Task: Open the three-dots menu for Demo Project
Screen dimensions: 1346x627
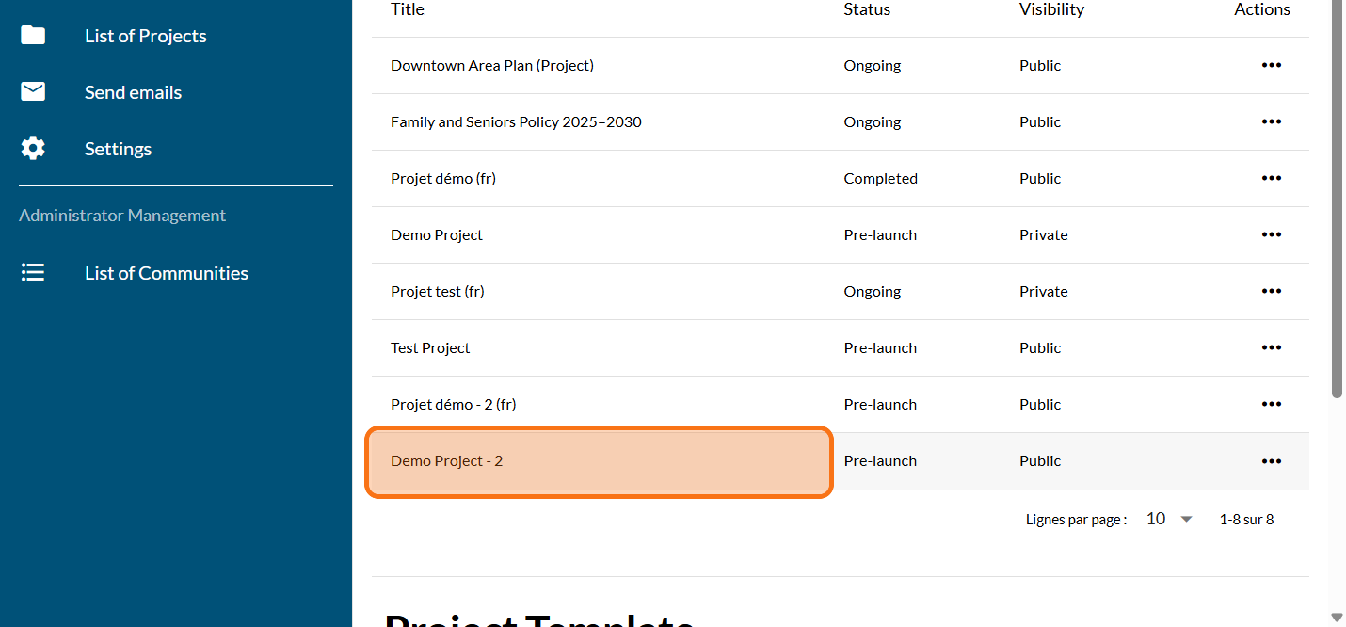Action: [1271, 234]
